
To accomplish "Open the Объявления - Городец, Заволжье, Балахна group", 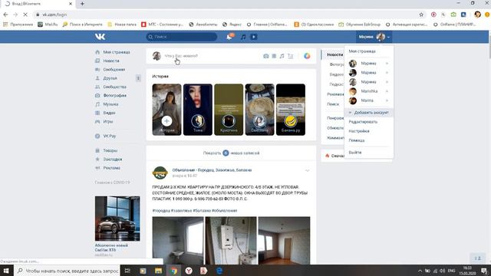I will click(x=212, y=170).
